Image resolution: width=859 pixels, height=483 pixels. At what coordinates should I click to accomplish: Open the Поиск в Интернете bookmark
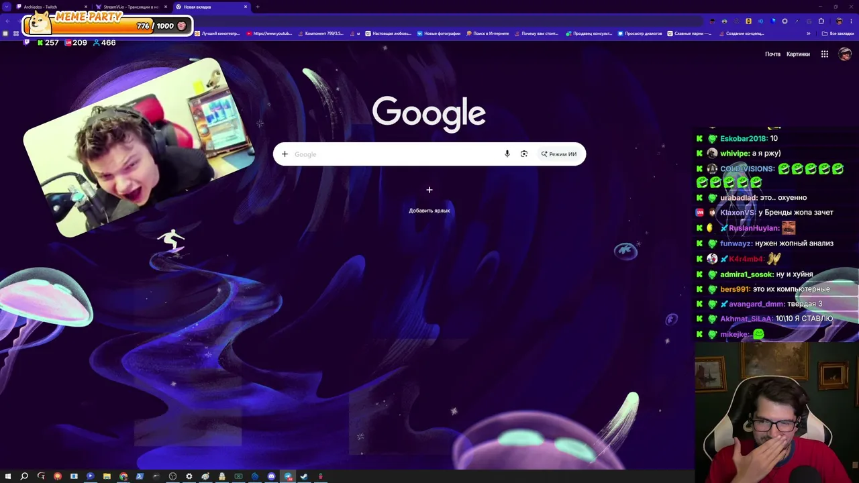tap(488, 34)
